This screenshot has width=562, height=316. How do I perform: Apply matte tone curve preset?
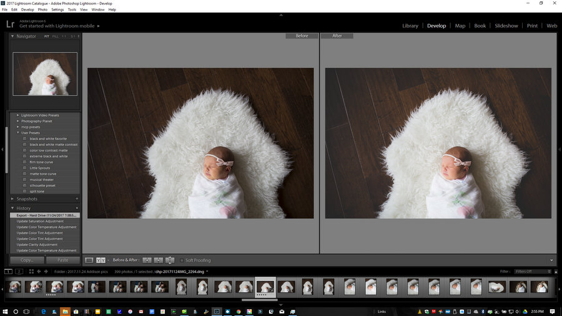42,173
